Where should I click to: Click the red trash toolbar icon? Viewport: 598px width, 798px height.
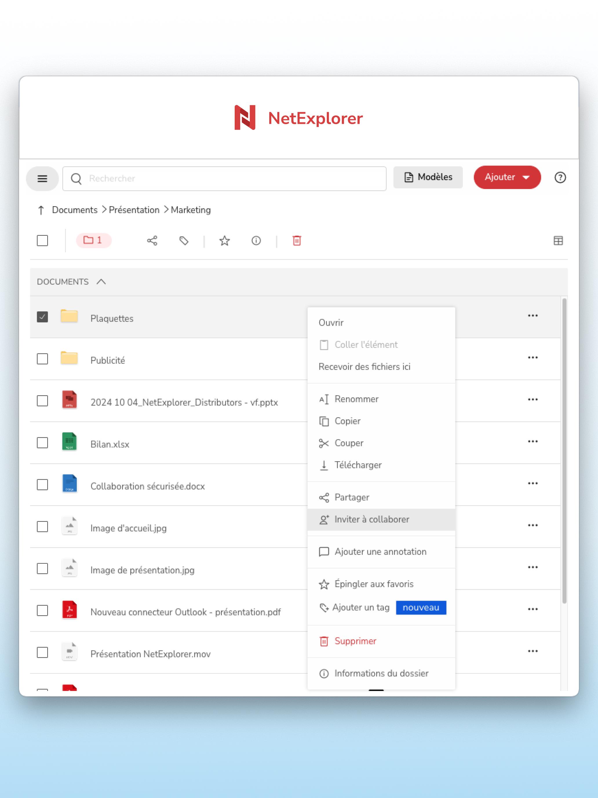(x=297, y=241)
